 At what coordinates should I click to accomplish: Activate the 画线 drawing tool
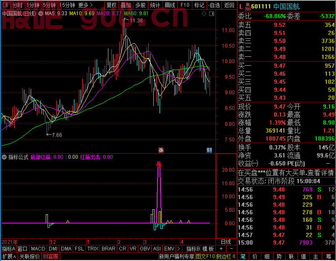[170, 5]
